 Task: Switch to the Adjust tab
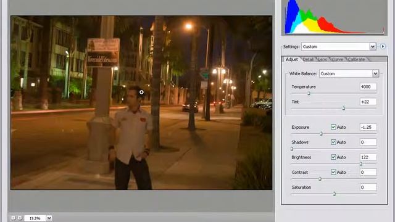click(x=292, y=59)
